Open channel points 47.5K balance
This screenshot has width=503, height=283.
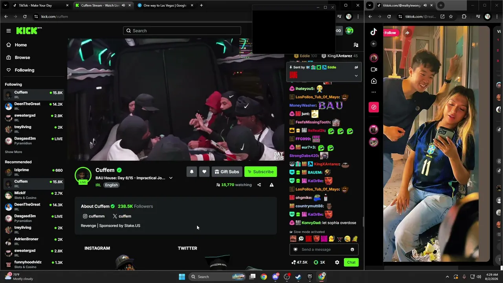[x=299, y=262]
